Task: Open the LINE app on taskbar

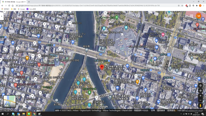Action: tap(29, 114)
